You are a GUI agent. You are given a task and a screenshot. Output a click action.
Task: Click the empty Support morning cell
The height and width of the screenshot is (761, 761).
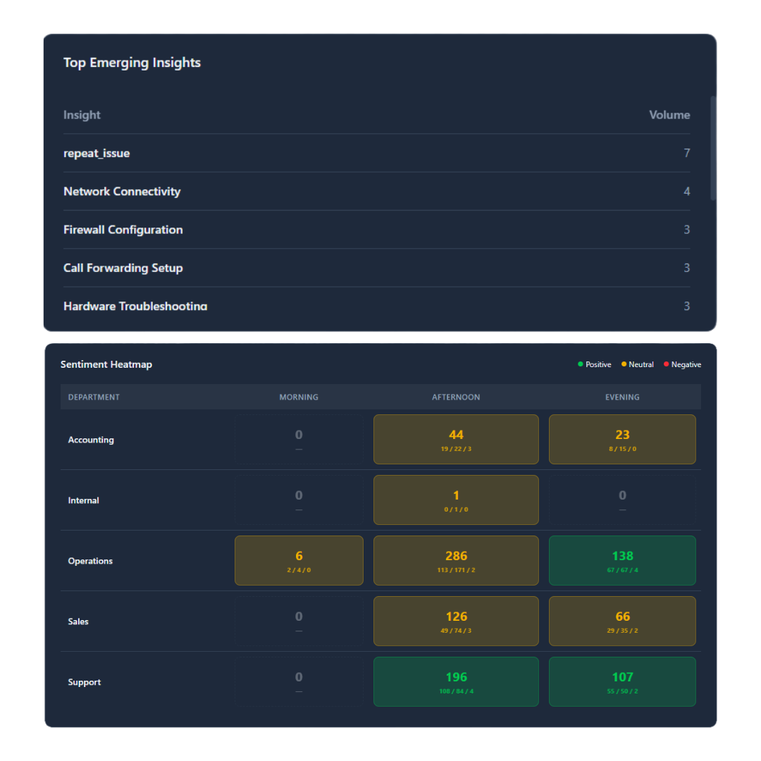299,682
